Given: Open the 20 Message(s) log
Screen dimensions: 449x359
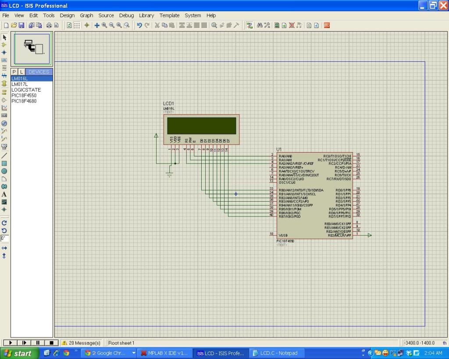Looking at the screenshot, I should [81, 343].
